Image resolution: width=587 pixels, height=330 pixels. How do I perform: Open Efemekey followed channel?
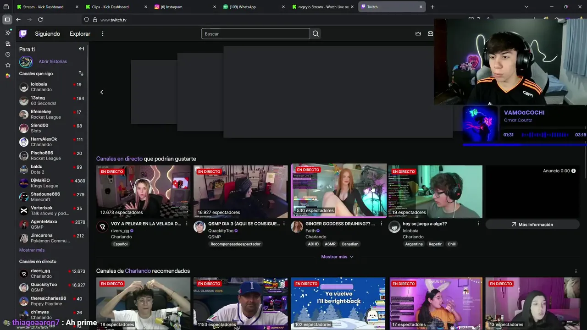(52, 114)
